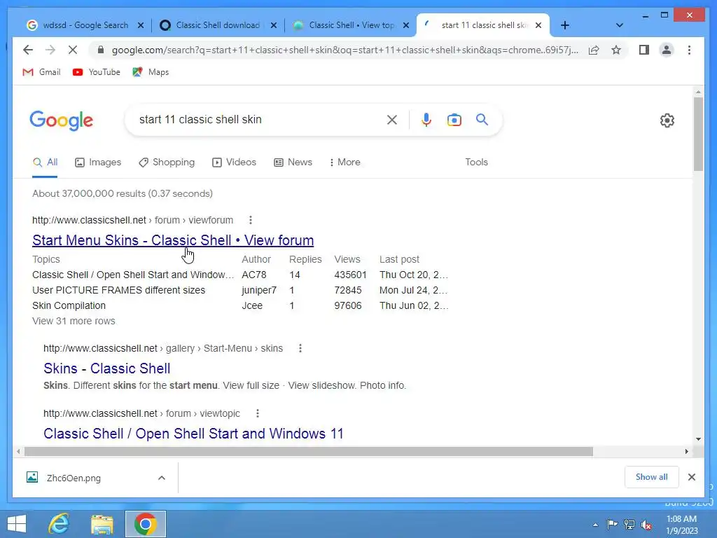Switch to Images results
717x538 pixels.
[98, 163]
